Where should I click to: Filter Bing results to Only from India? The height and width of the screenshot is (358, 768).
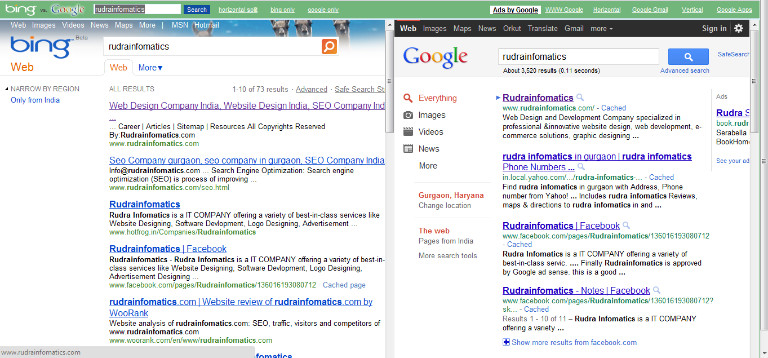[x=35, y=100]
